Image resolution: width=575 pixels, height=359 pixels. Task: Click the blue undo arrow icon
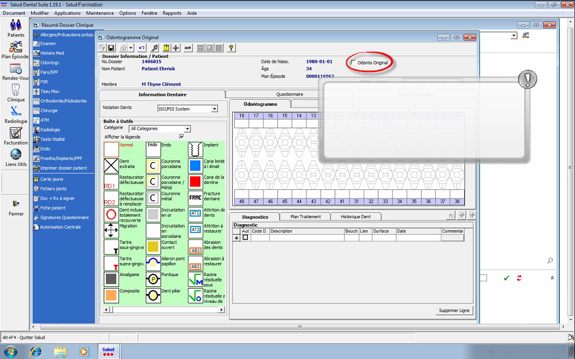click(142, 48)
